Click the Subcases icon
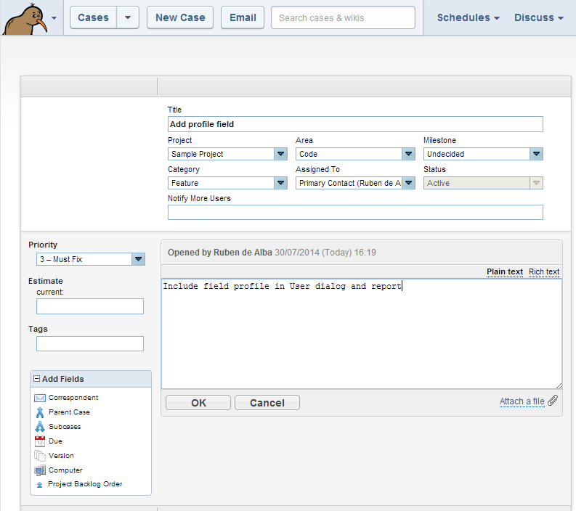 tap(40, 427)
